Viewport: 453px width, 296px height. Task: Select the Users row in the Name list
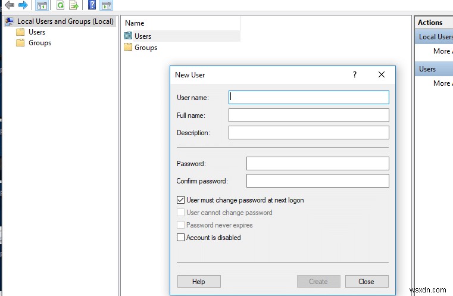pos(182,36)
